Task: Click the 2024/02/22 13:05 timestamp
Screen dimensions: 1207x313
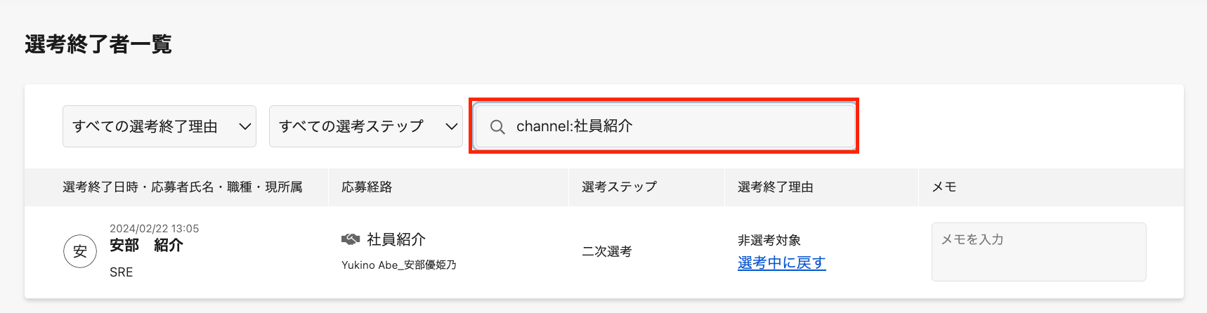Action: click(154, 229)
